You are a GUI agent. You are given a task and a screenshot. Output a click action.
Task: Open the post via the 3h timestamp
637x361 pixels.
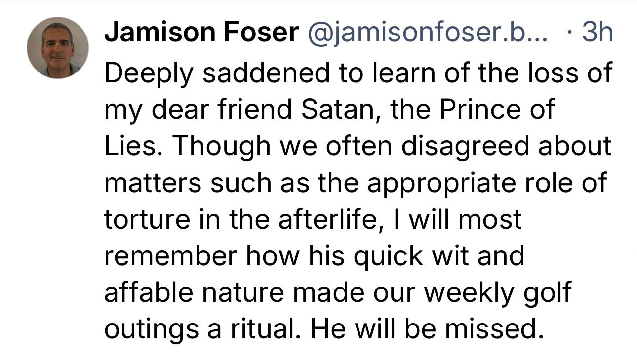point(597,33)
